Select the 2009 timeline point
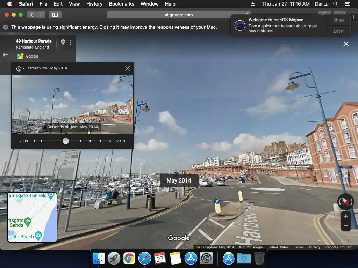The image size is (358, 268). click(x=34, y=141)
